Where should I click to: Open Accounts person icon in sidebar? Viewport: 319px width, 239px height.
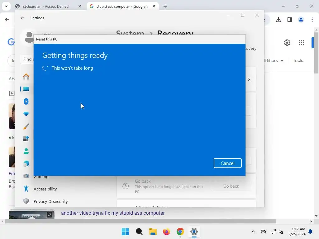click(x=26, y=151)
